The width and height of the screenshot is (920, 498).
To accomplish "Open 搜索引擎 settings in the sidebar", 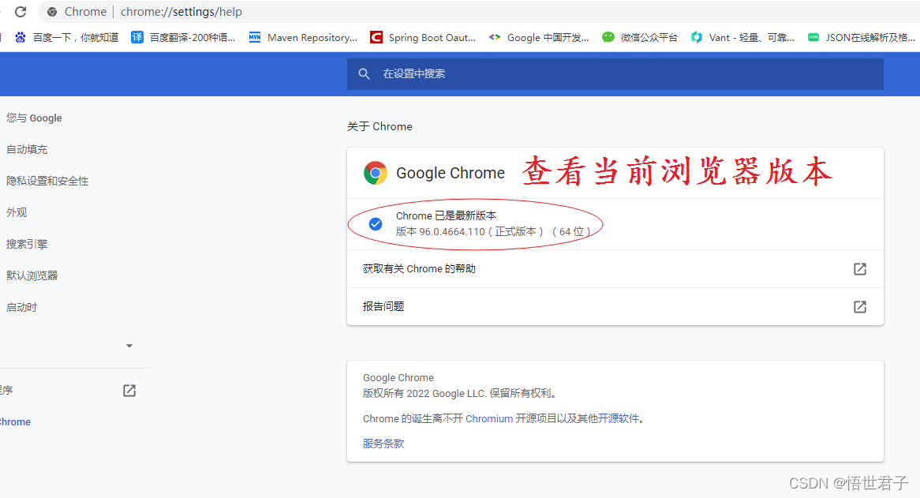I will point(27,244).
